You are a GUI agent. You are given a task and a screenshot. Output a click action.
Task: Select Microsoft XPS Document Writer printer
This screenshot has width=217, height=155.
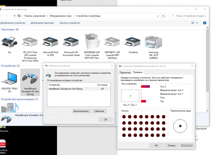click(x=71, y=42)
